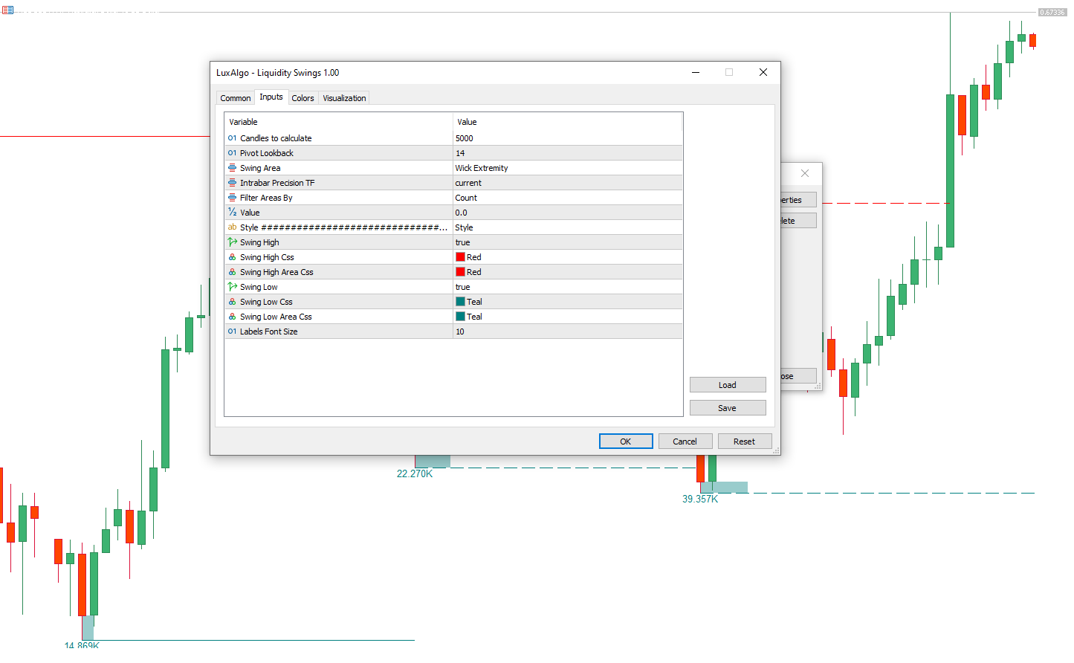Click the Candles to calculate integer icon
The image size is (1074, 663).
pyautogui.click(x=232, y=138)
